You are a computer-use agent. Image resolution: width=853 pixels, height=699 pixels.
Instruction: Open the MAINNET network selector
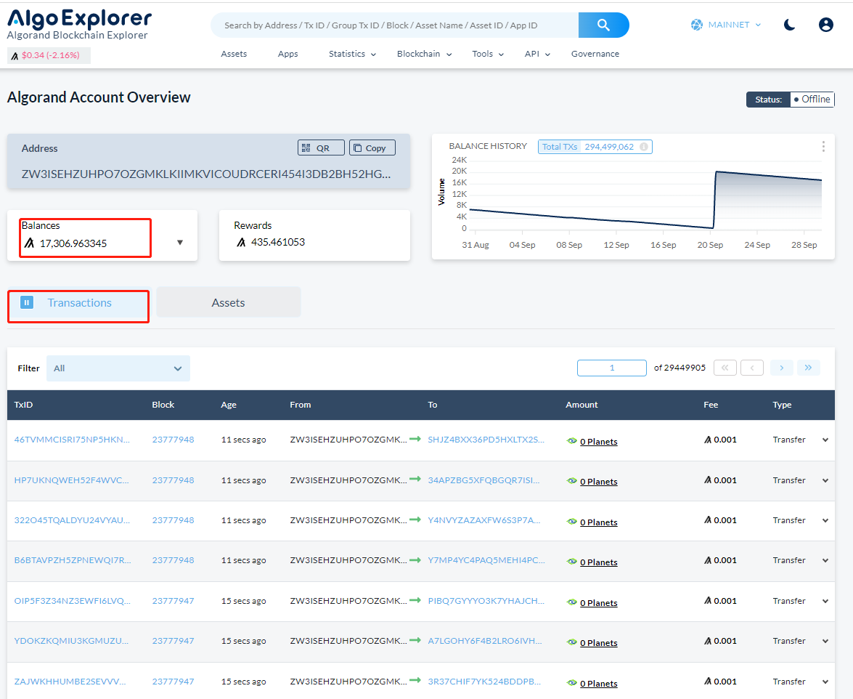pos(726,25)
